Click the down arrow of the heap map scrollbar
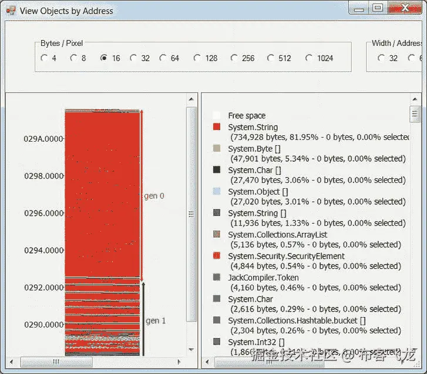Image resolution: width=427 pixels, height=374 pixels. [x=191, y=349]
